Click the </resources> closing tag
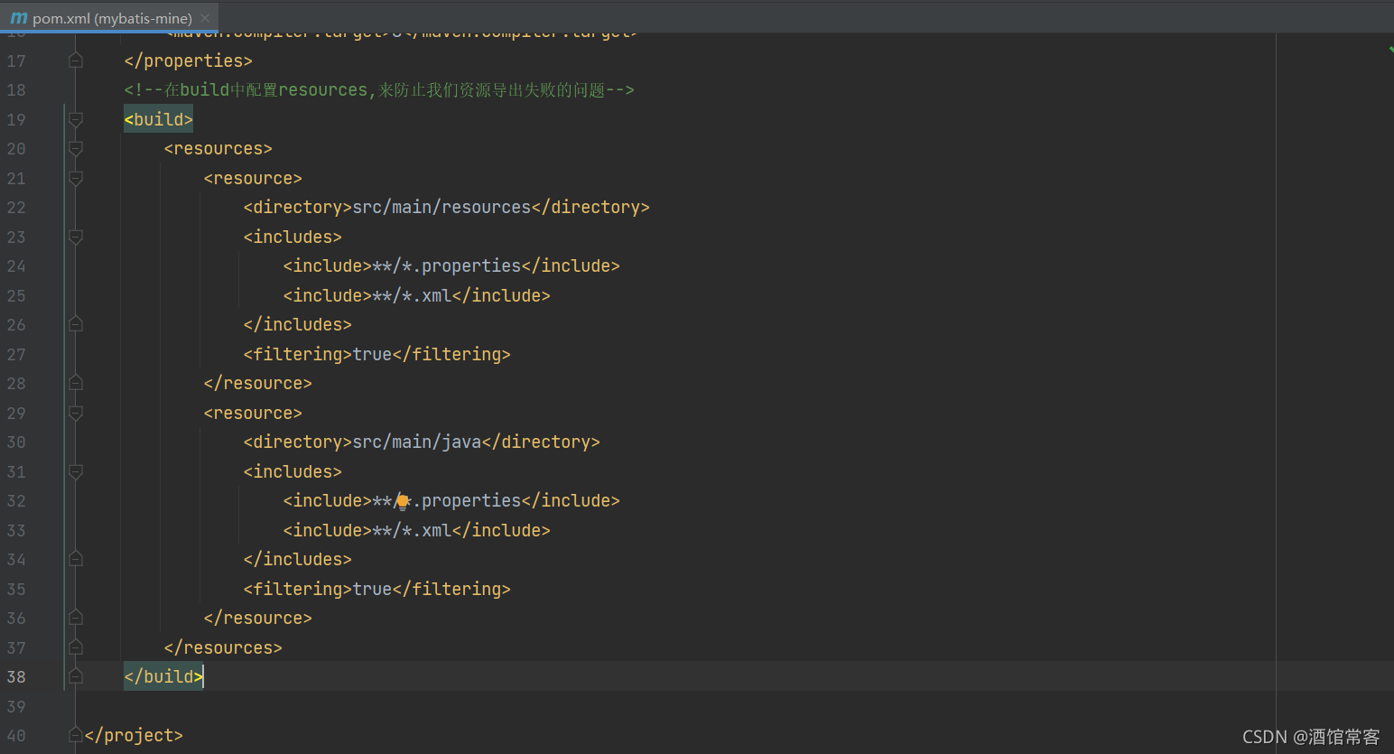The width and height of the screenshot is (1394, 754). (x=223, y=647)
